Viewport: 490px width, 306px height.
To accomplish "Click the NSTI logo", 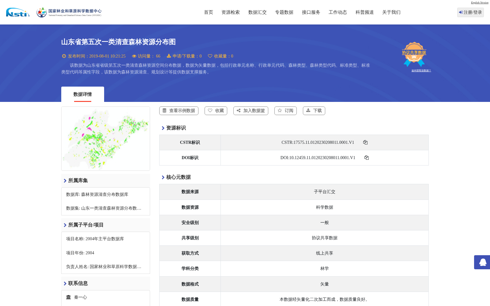I will pyautogui.click(x=18, y=12).
